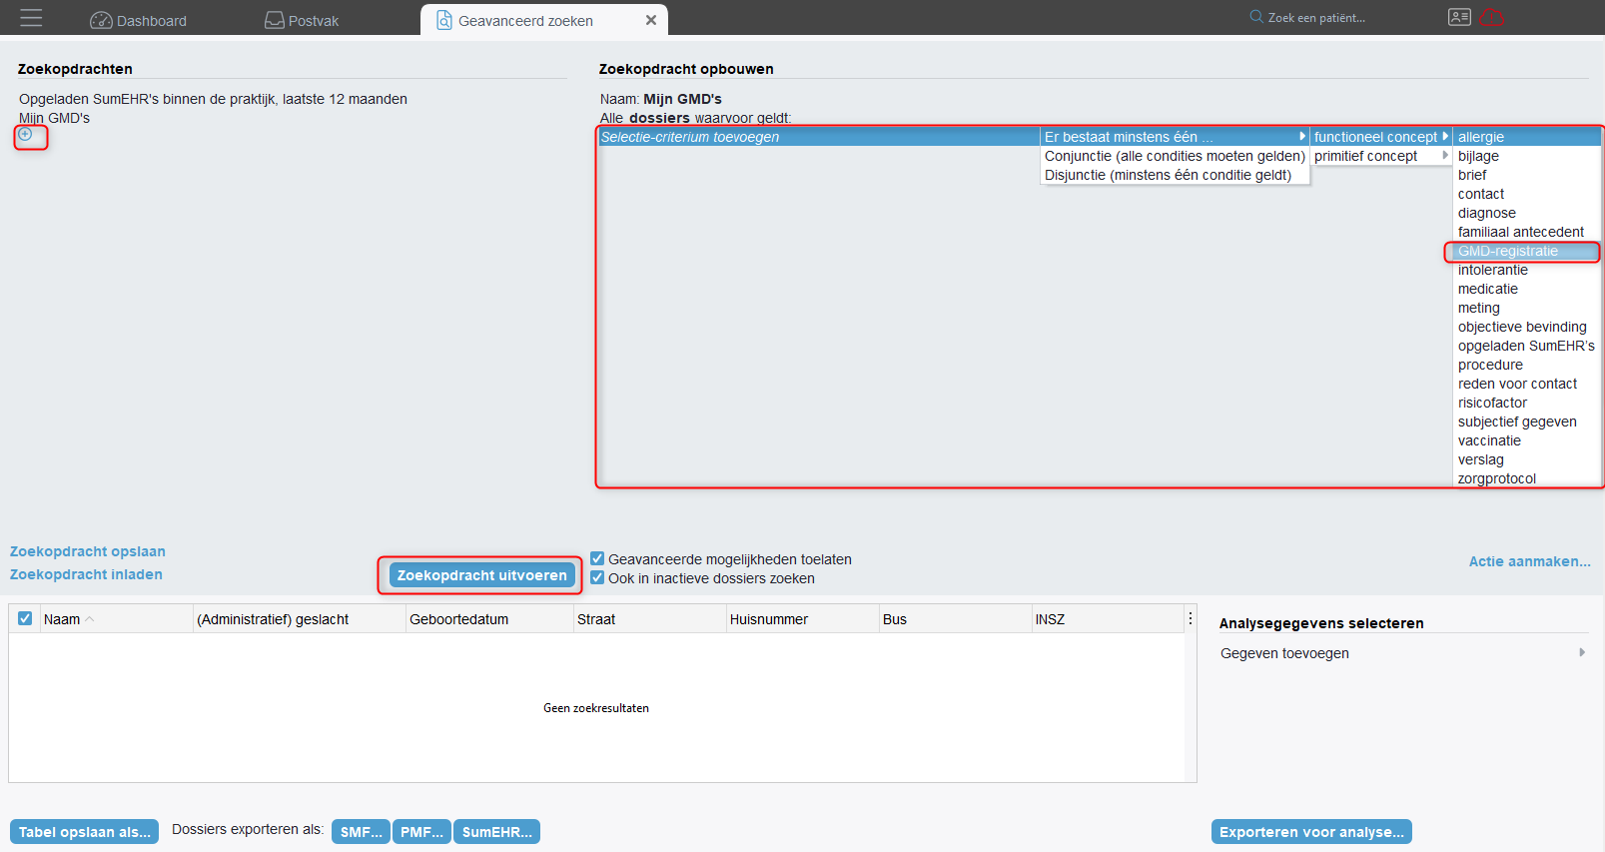The height and width of the screenshot is (852, 1605).
Task: Select vaccinatie option
Action: (x=1527, y=440)
